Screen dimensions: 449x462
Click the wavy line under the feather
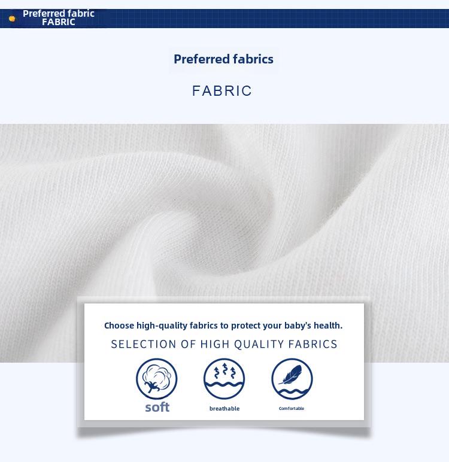coord(293,392)
